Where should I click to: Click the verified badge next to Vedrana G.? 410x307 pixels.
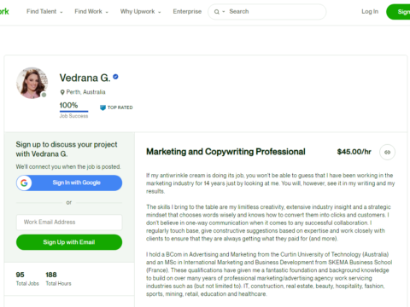[x=115, y=77]
